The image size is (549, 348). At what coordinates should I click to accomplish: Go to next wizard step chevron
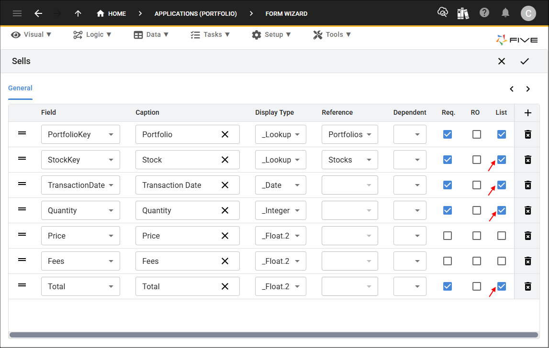coord(528,89)
